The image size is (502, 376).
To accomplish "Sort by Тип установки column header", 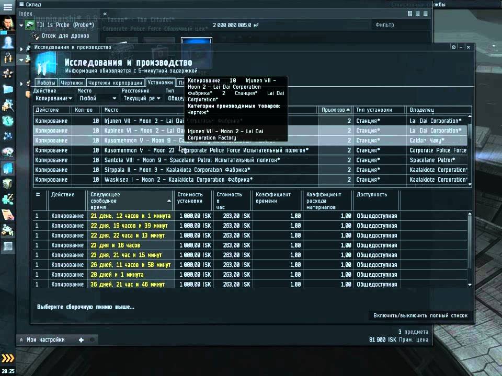I will pyautogui.click(x=380, y=110).
